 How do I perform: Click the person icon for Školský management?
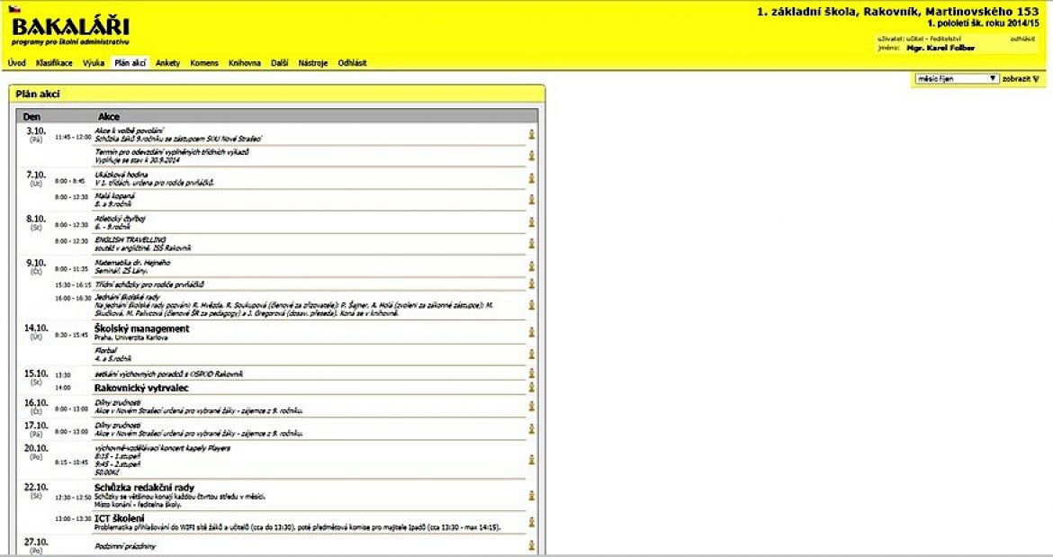[x=531, y=332]
